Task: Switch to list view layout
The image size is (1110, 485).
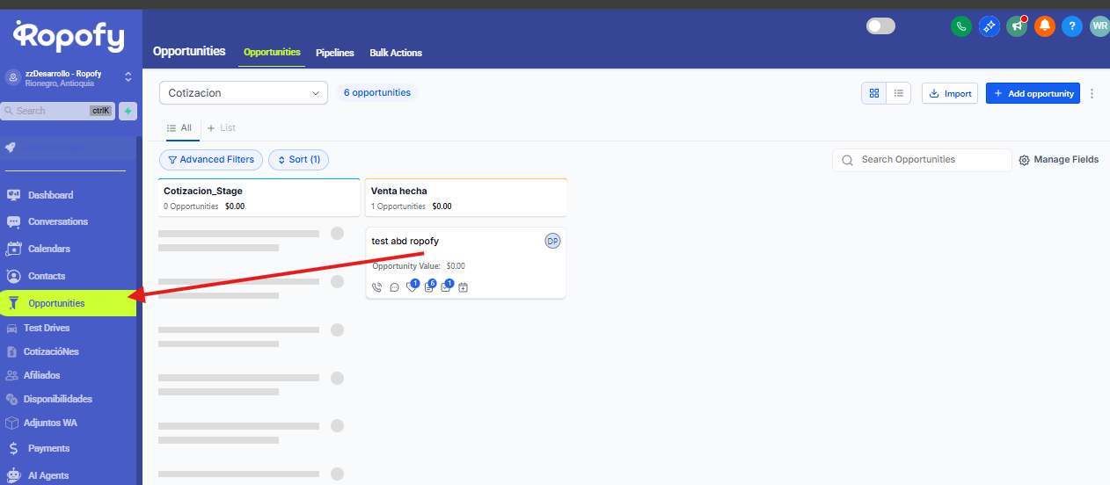Action: [898, 93]
